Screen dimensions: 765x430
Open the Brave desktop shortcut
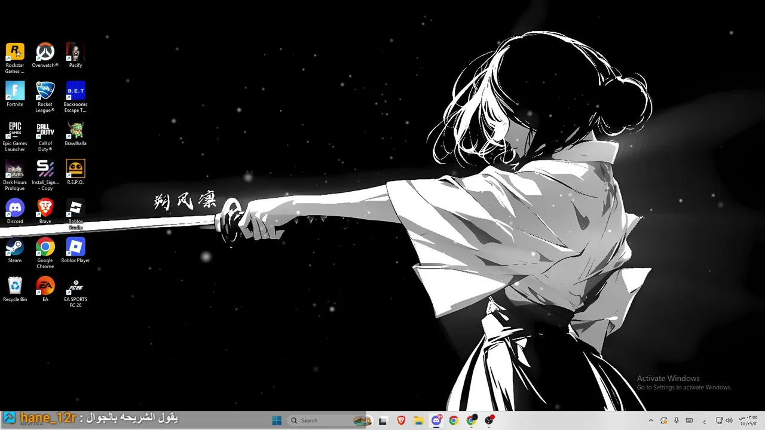coord(45,211)
